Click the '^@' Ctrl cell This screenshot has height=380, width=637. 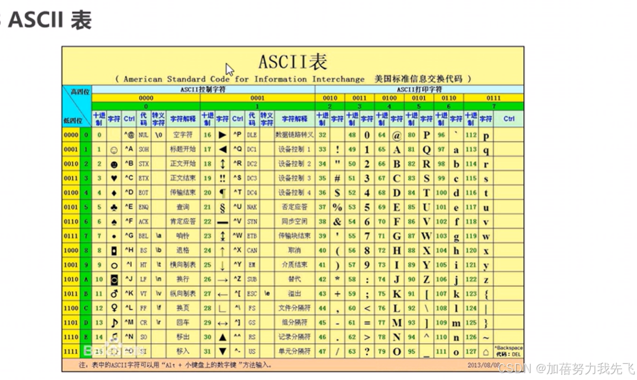129,135
